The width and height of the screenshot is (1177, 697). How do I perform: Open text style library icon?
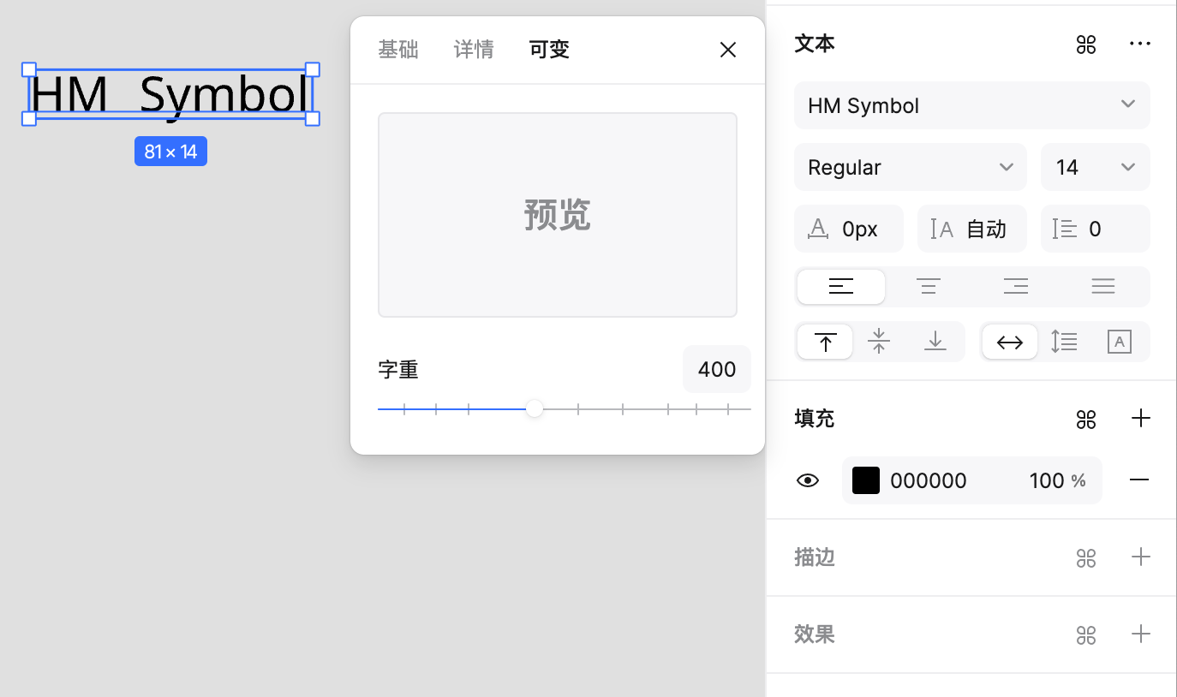coord(1086,45)
